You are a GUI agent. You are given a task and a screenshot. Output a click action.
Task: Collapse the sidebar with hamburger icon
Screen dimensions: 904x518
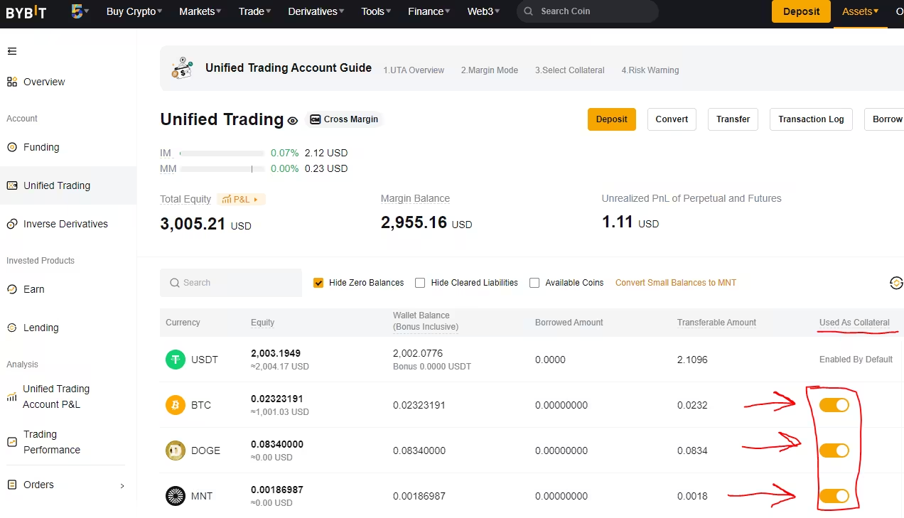coord(12,51)
